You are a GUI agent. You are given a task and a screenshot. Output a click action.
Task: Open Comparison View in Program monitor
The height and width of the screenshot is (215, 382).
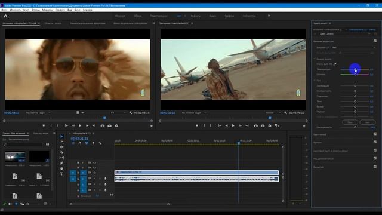[x=277, y=125]
